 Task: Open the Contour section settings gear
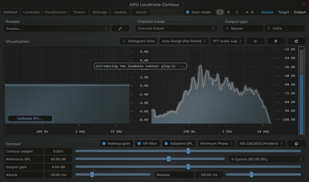[296, 143]
